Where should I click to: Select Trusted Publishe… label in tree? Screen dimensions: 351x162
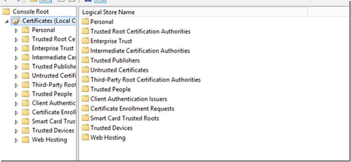tap(54, 66)
